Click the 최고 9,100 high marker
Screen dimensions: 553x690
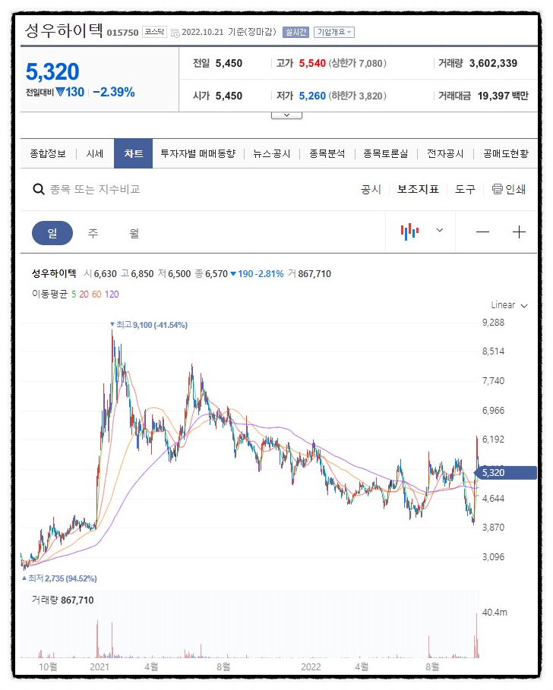[149, 325]
